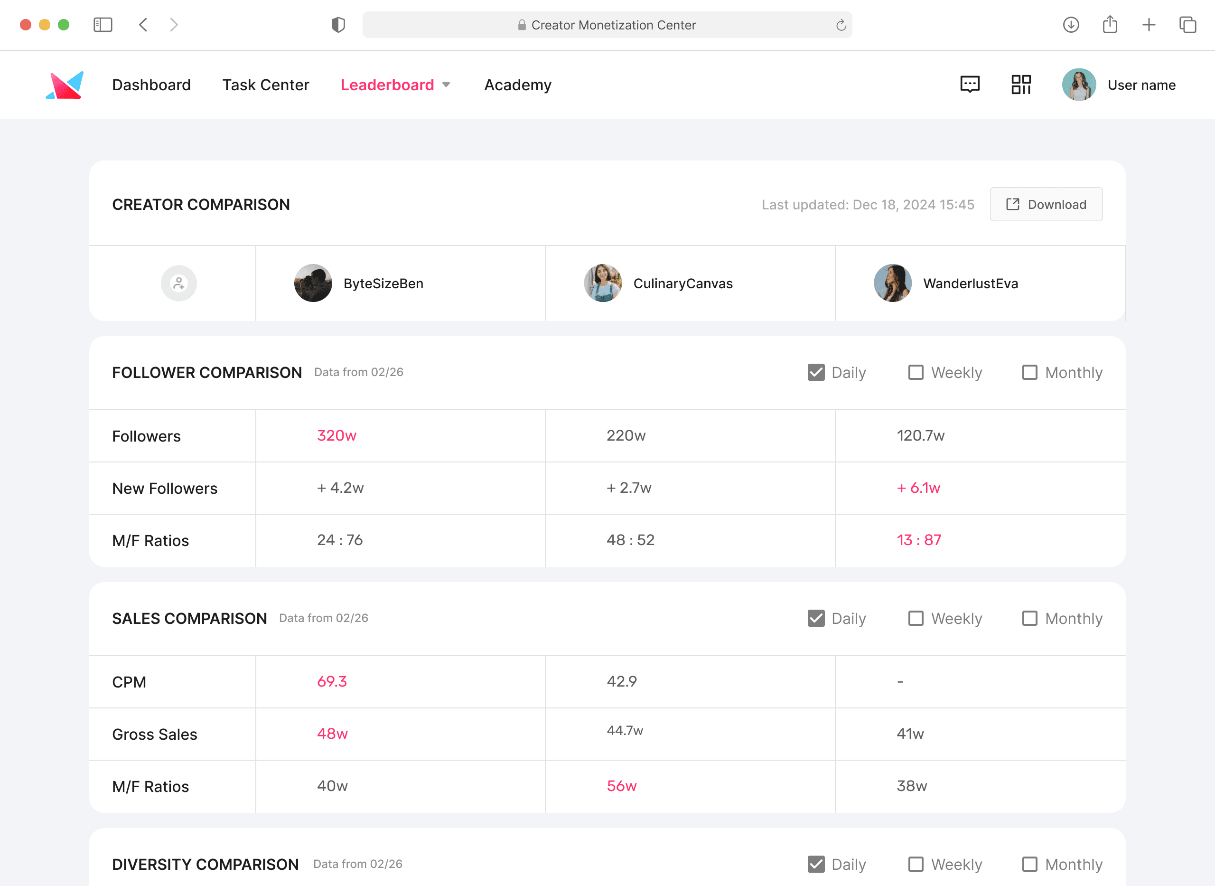Click the Gross Sales row label
The height and width of the screenshot is (886, 1215).
[x=154, y=734]
